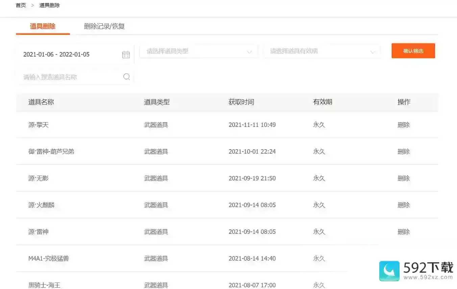The height and width of the screenshot is (289, 457).
Task: Switch to the 删除记录/恢复 tab
Action: (x=104, y=26)
